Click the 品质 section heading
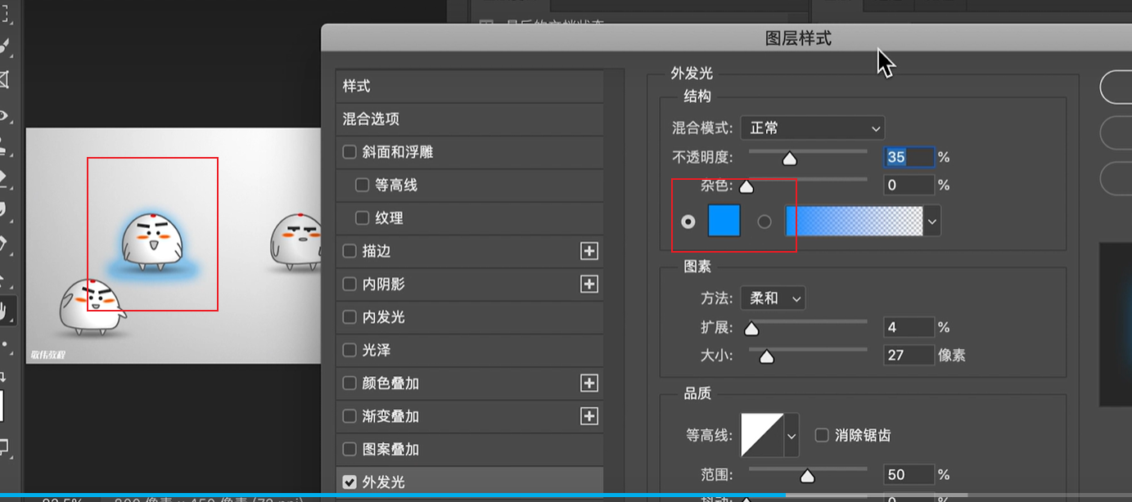Image resolution: width=1132 pixels, height=502 pixels. coord(697,393)
